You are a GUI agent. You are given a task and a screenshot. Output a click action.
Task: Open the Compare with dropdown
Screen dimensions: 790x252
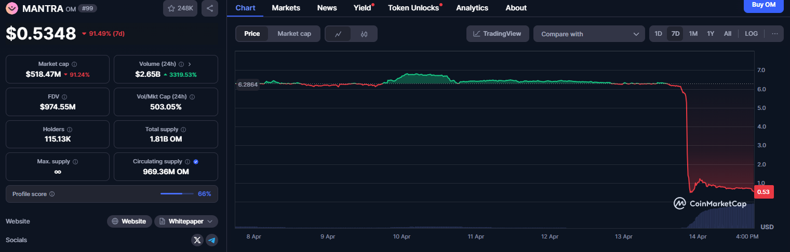589,34
